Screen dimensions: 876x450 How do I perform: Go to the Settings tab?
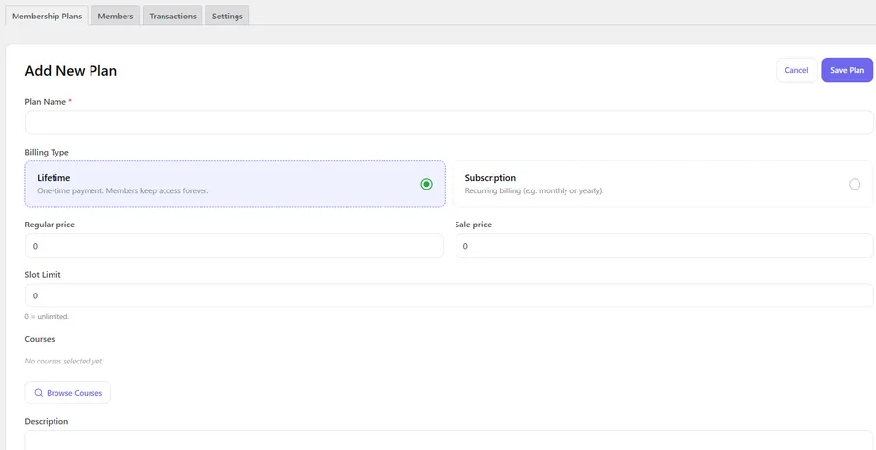coord(228,16)
